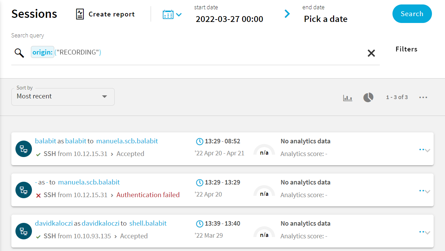Click the dropdown arrow beside calendar icon
Image resolution: width=445 pixels, height=251 pixels.
(x=179, y=15)
